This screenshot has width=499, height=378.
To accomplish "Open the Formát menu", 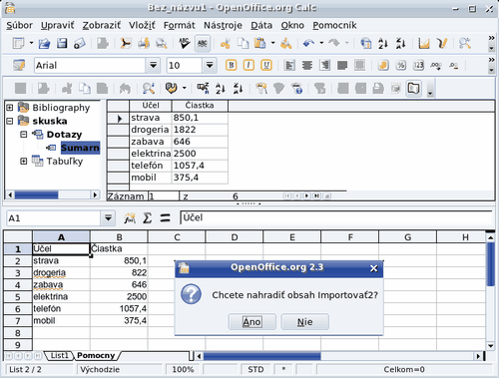I will [x=179, y=25].
